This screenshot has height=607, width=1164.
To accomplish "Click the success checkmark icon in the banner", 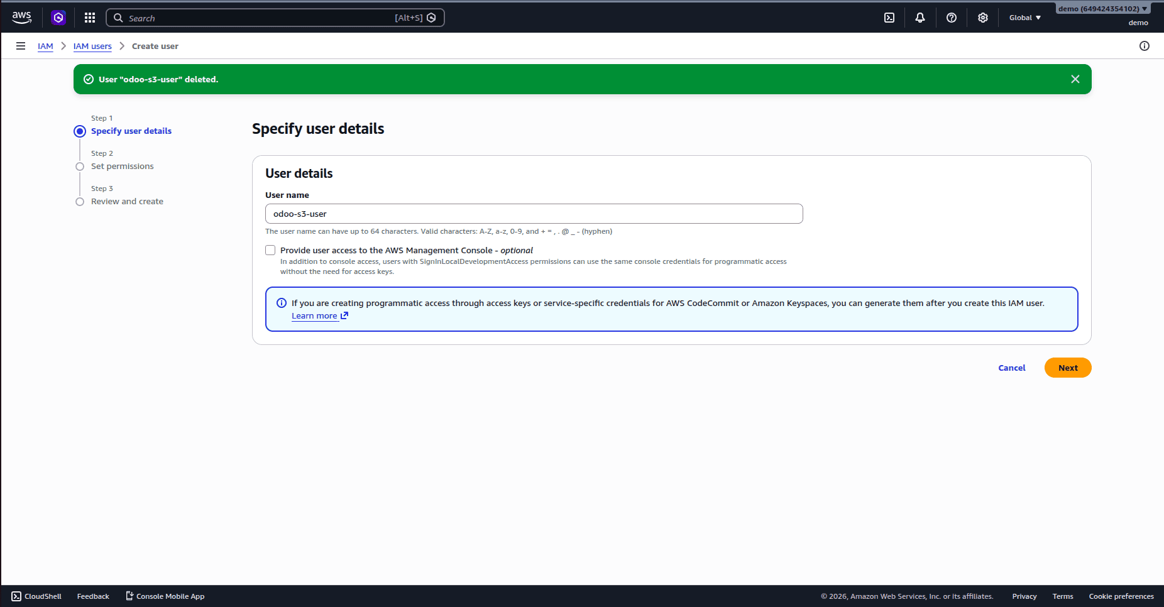I will pos(89,79).
